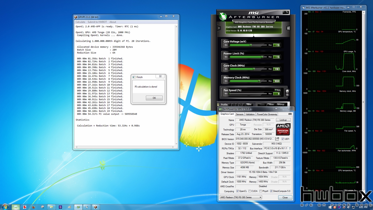The height and width of the screenshot is (210, 373).
Task: Toggle the OpenCL checkbox in GPU-Z
Action: [x=238, y=191]
